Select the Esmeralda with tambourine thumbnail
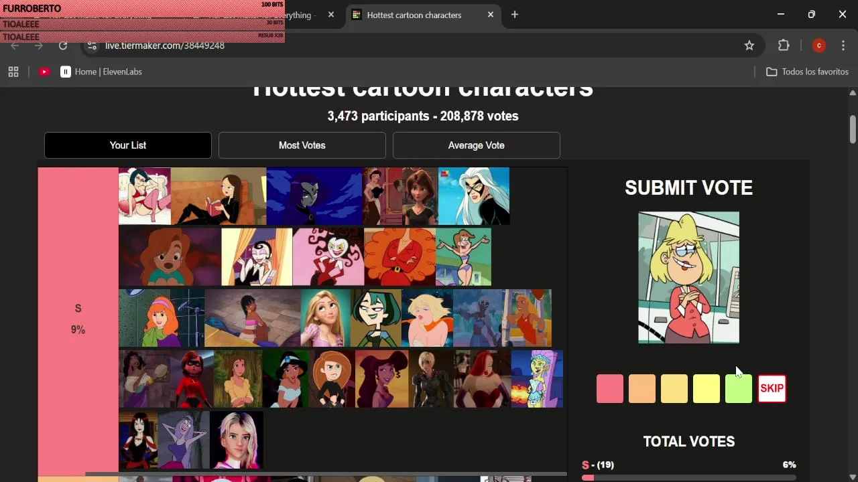 (144, 379)
